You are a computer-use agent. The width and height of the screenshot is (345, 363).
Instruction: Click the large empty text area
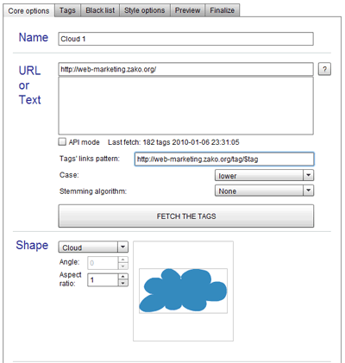(185, 105)
